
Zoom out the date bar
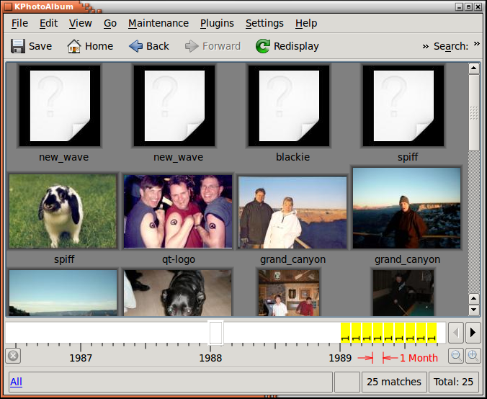(455, 356)
